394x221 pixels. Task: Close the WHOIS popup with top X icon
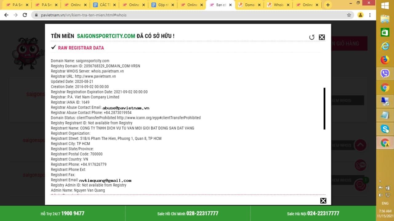[322, 37]
